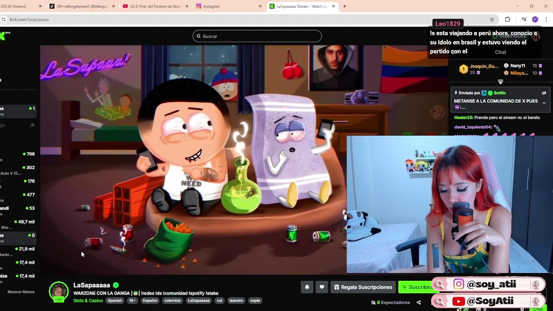Click the leandro tag
Viewport: 553px width, 311px height.
tap(236, 301)
